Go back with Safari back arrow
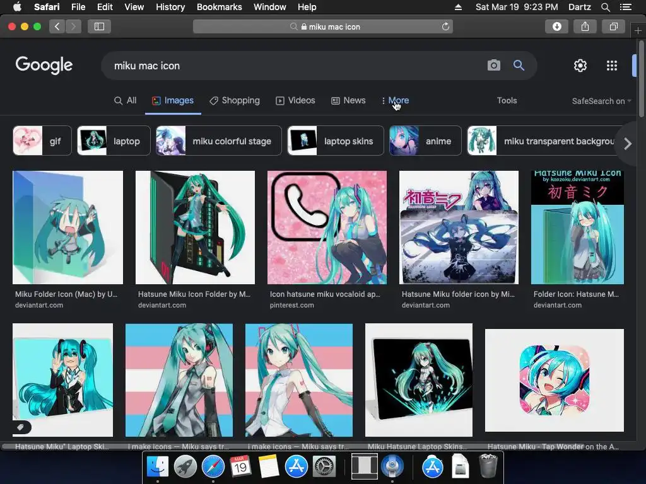The height and width of the screenshot is (484, 646). point(57,26)
